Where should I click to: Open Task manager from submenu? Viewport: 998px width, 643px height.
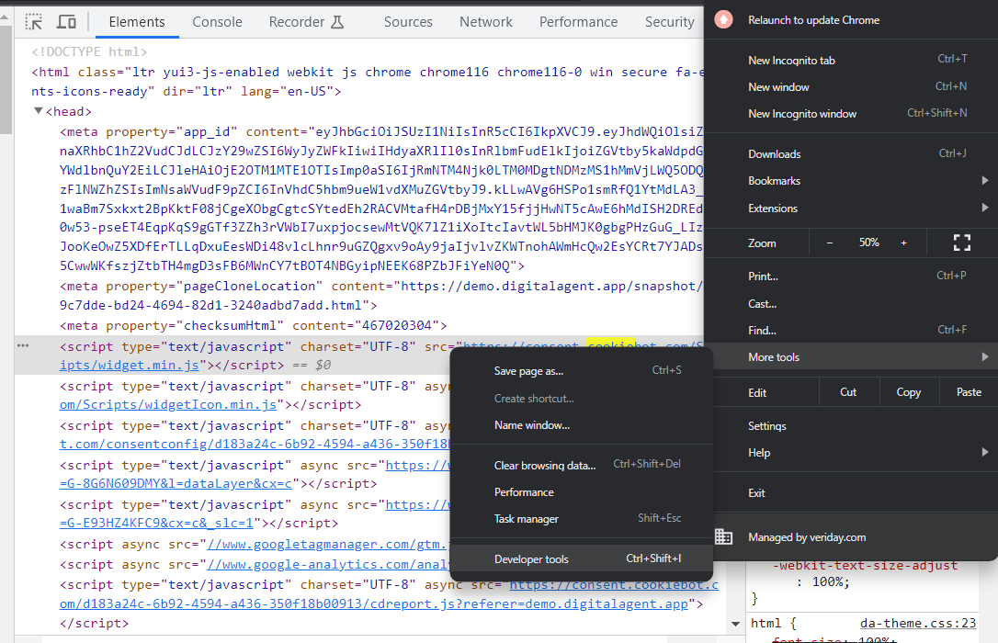pyautogui.click(x=581, y=519)
